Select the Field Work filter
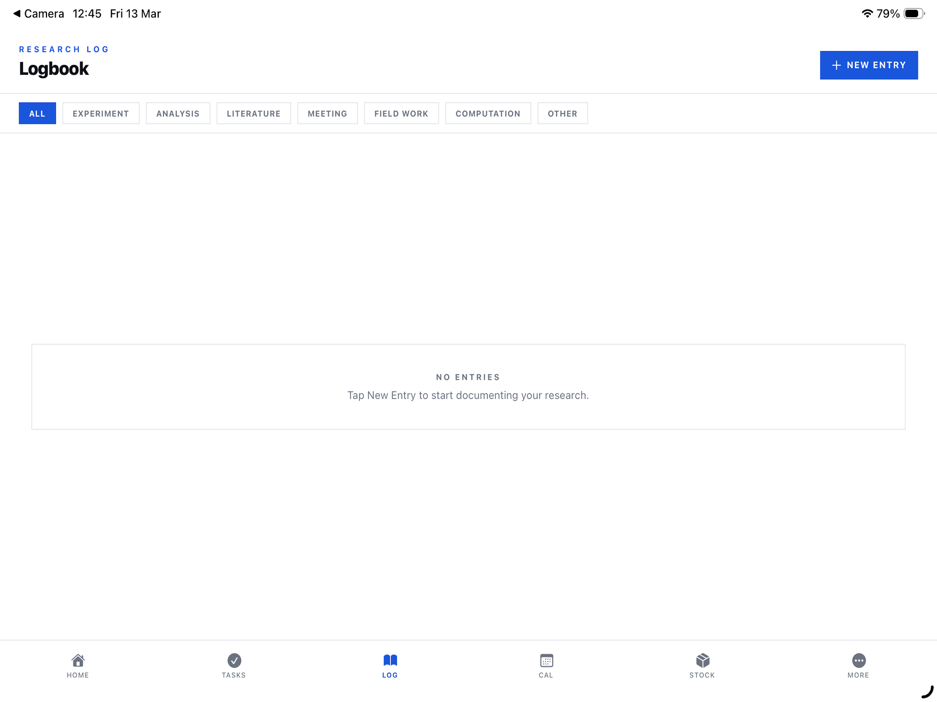Screen dimensions: 937x702 [401, 113]
